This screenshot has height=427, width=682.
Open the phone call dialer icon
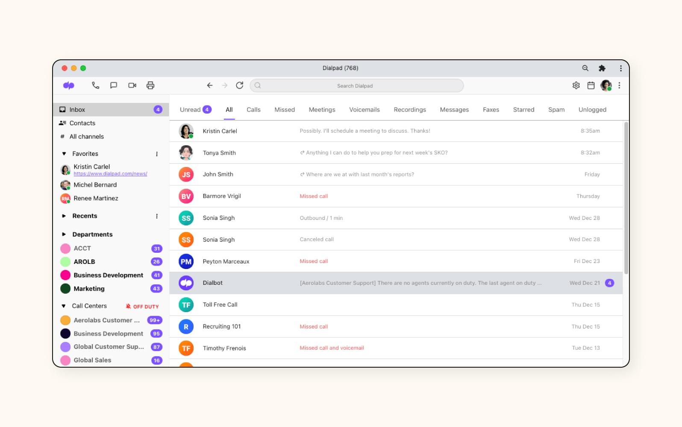95,85
